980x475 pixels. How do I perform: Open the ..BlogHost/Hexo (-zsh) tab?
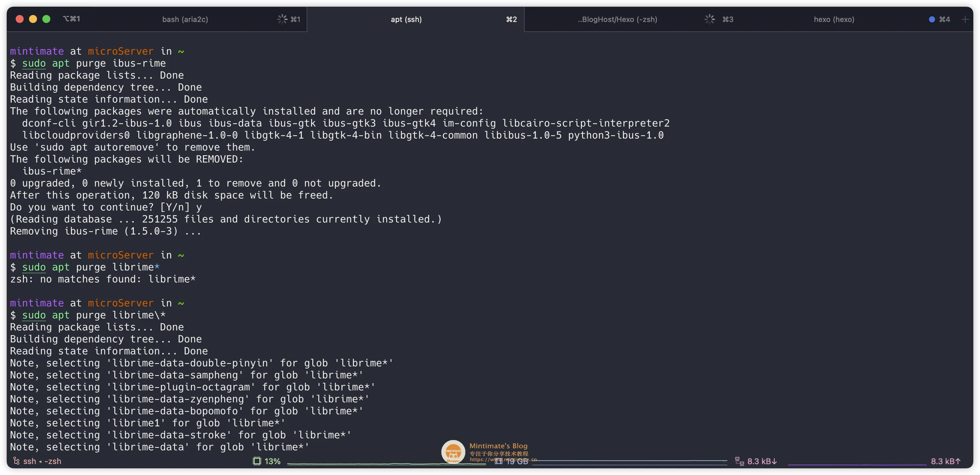click(x=617, y=19)
